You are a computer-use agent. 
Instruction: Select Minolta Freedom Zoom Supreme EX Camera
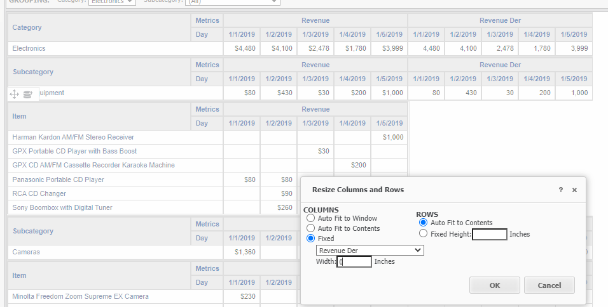click(80, 297)
